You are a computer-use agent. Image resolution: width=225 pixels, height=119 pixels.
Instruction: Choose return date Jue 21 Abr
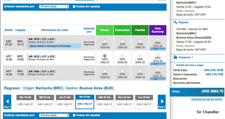(x=65, y=102)
